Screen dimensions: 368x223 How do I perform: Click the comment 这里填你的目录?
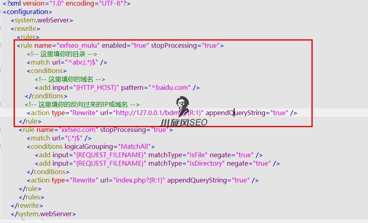[62, 54]
